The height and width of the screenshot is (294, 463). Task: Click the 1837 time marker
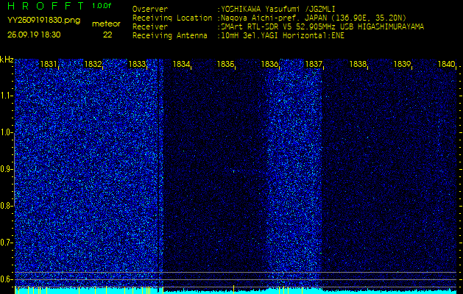coord(314,64)
